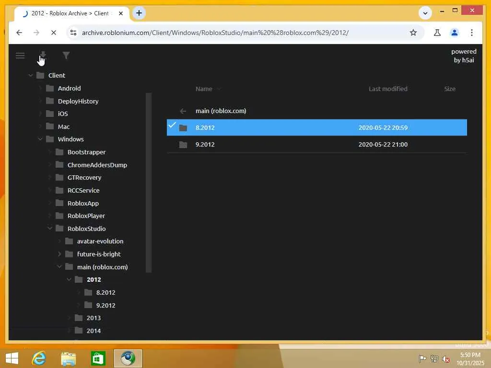This screenshot has width=491, height=368.
Task: Select 8.2012 folder in sidebar tree
Action: coord(105,293)
